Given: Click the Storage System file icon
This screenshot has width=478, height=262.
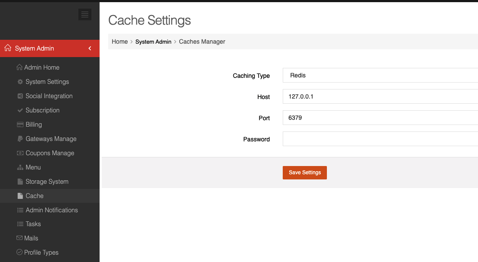Looking at the screenshot, I should pos(20,182).
